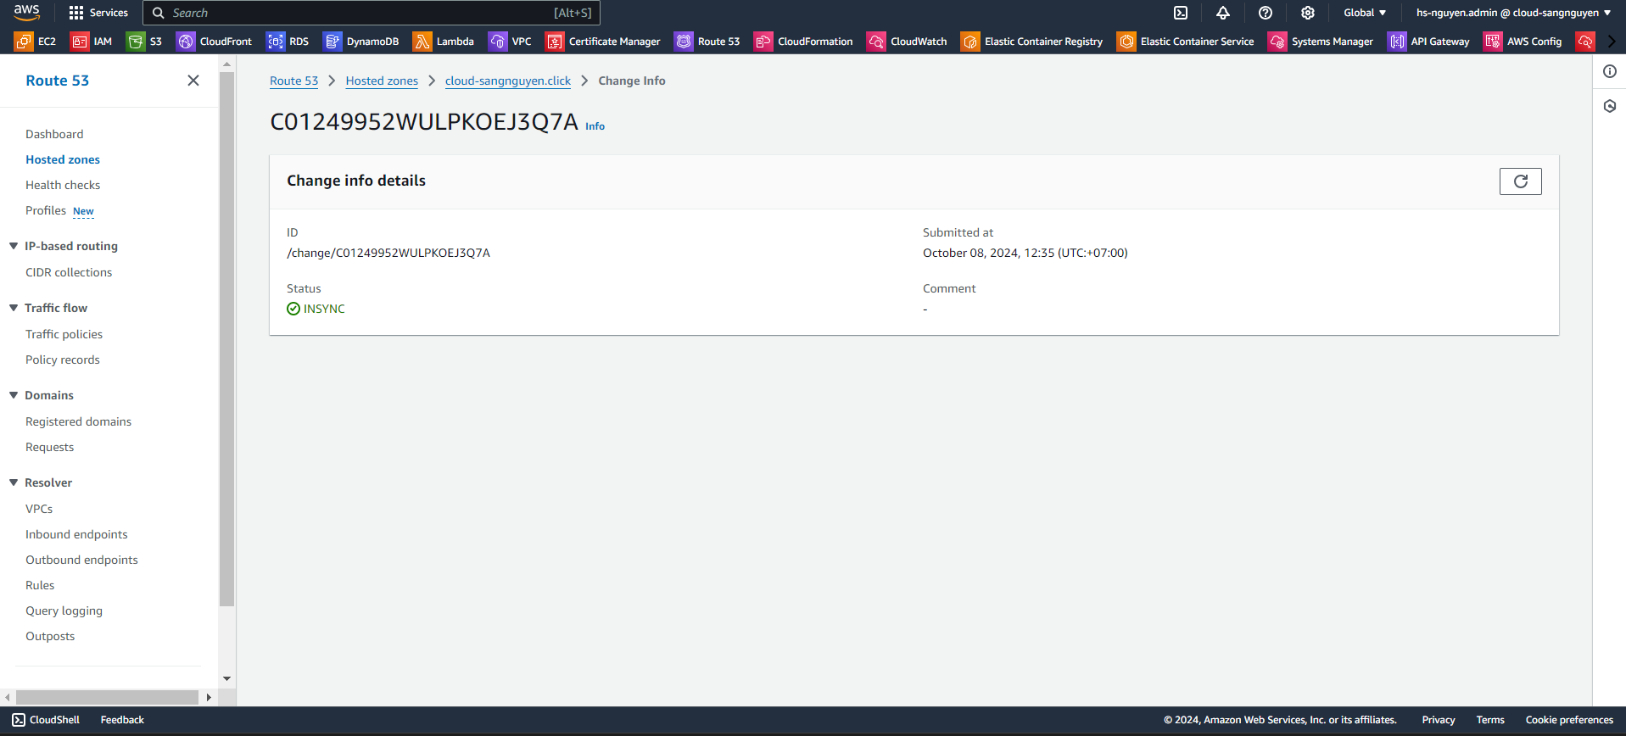The image size is (1626, 736).
Task: Open settings gear in top bar
Action: click(1307, 13)
